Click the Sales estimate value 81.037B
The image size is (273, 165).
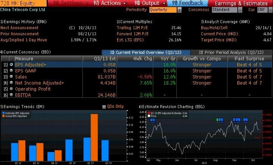[x=107, y=77]
